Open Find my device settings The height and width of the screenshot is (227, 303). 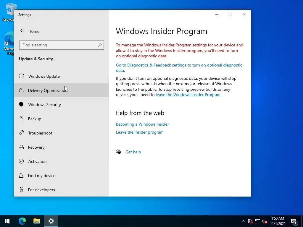61,176
